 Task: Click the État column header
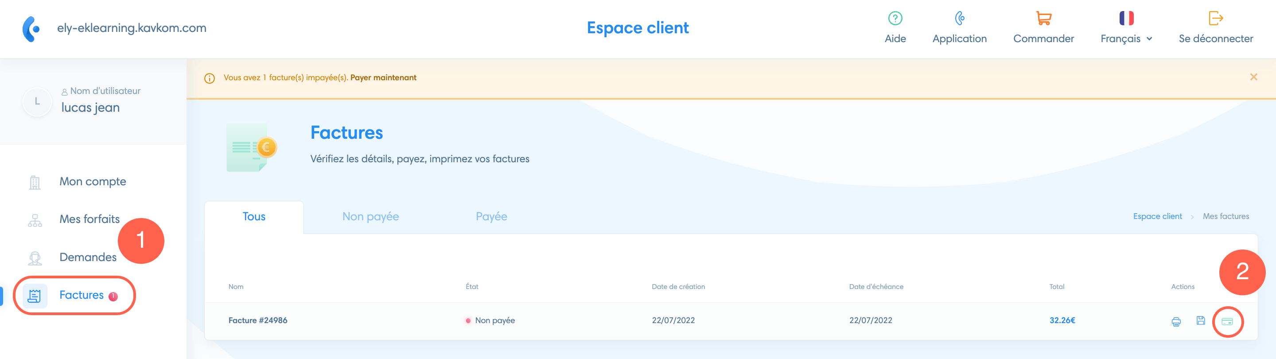pyautogui.click(x=472, y=287)
